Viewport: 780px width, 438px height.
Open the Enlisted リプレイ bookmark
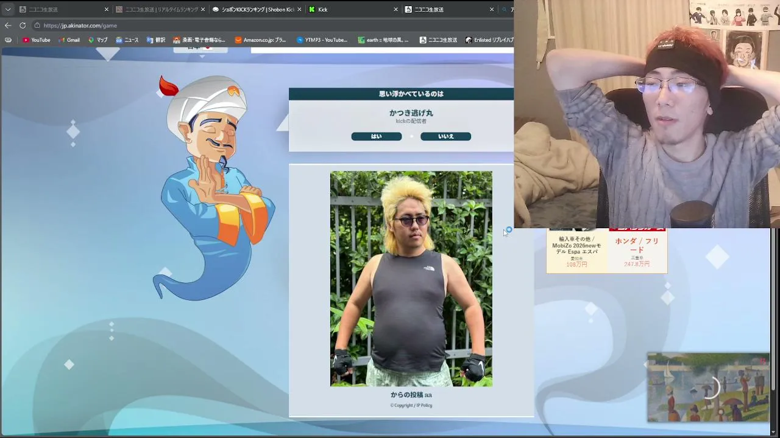pyautogui.click(x=489, y=40)
